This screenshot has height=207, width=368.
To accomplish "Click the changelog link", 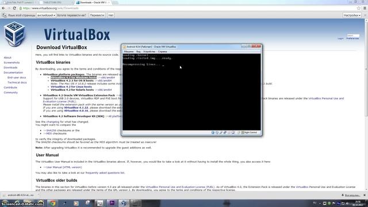I will [x=53, y=122].
